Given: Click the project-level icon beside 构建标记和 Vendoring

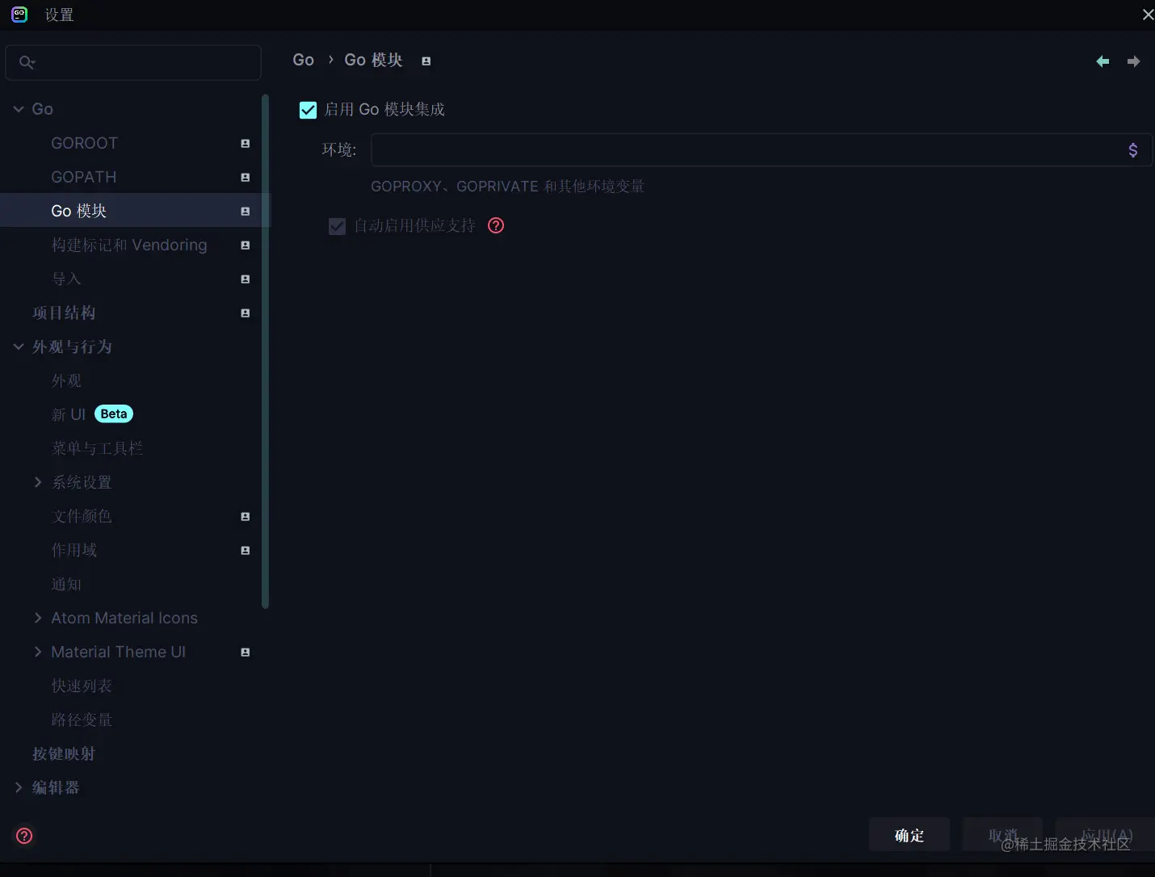Looking at the screenshot, I should tap(245, 245).
